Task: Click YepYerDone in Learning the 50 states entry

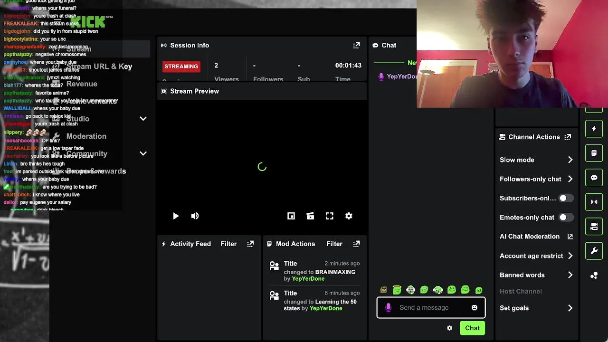Action: (326, 308)
